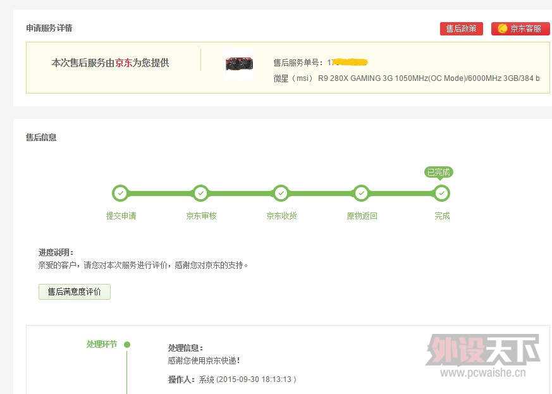552x394 pixels.
Task: Select the final 完成 checkmark circle
Action: click(442, 193)
